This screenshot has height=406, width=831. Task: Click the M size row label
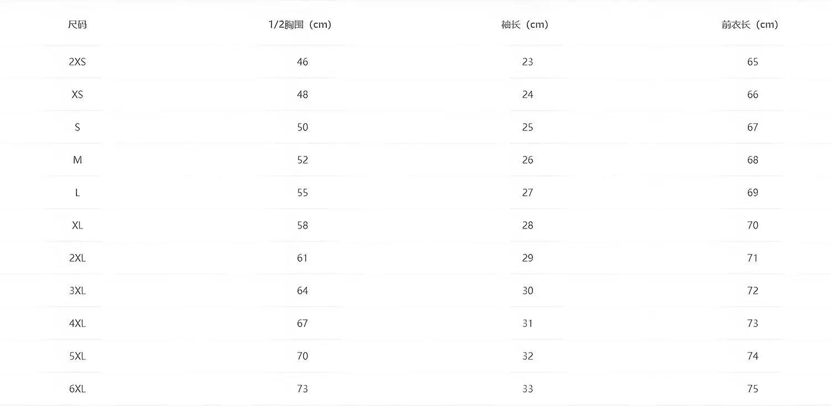pyautogui.click(x=78, y=160)
